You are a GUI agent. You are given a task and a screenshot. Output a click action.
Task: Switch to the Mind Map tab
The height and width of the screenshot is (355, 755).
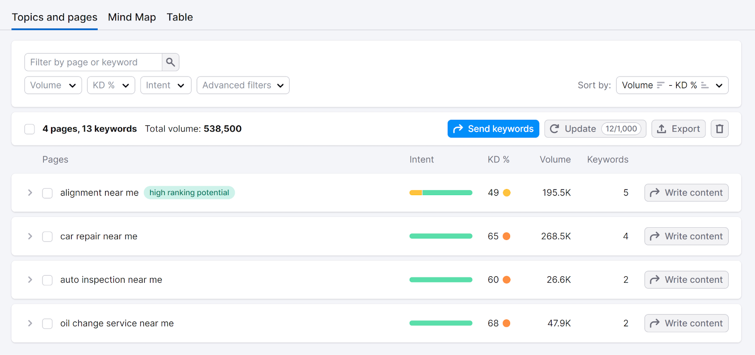(x=132, y=17)
